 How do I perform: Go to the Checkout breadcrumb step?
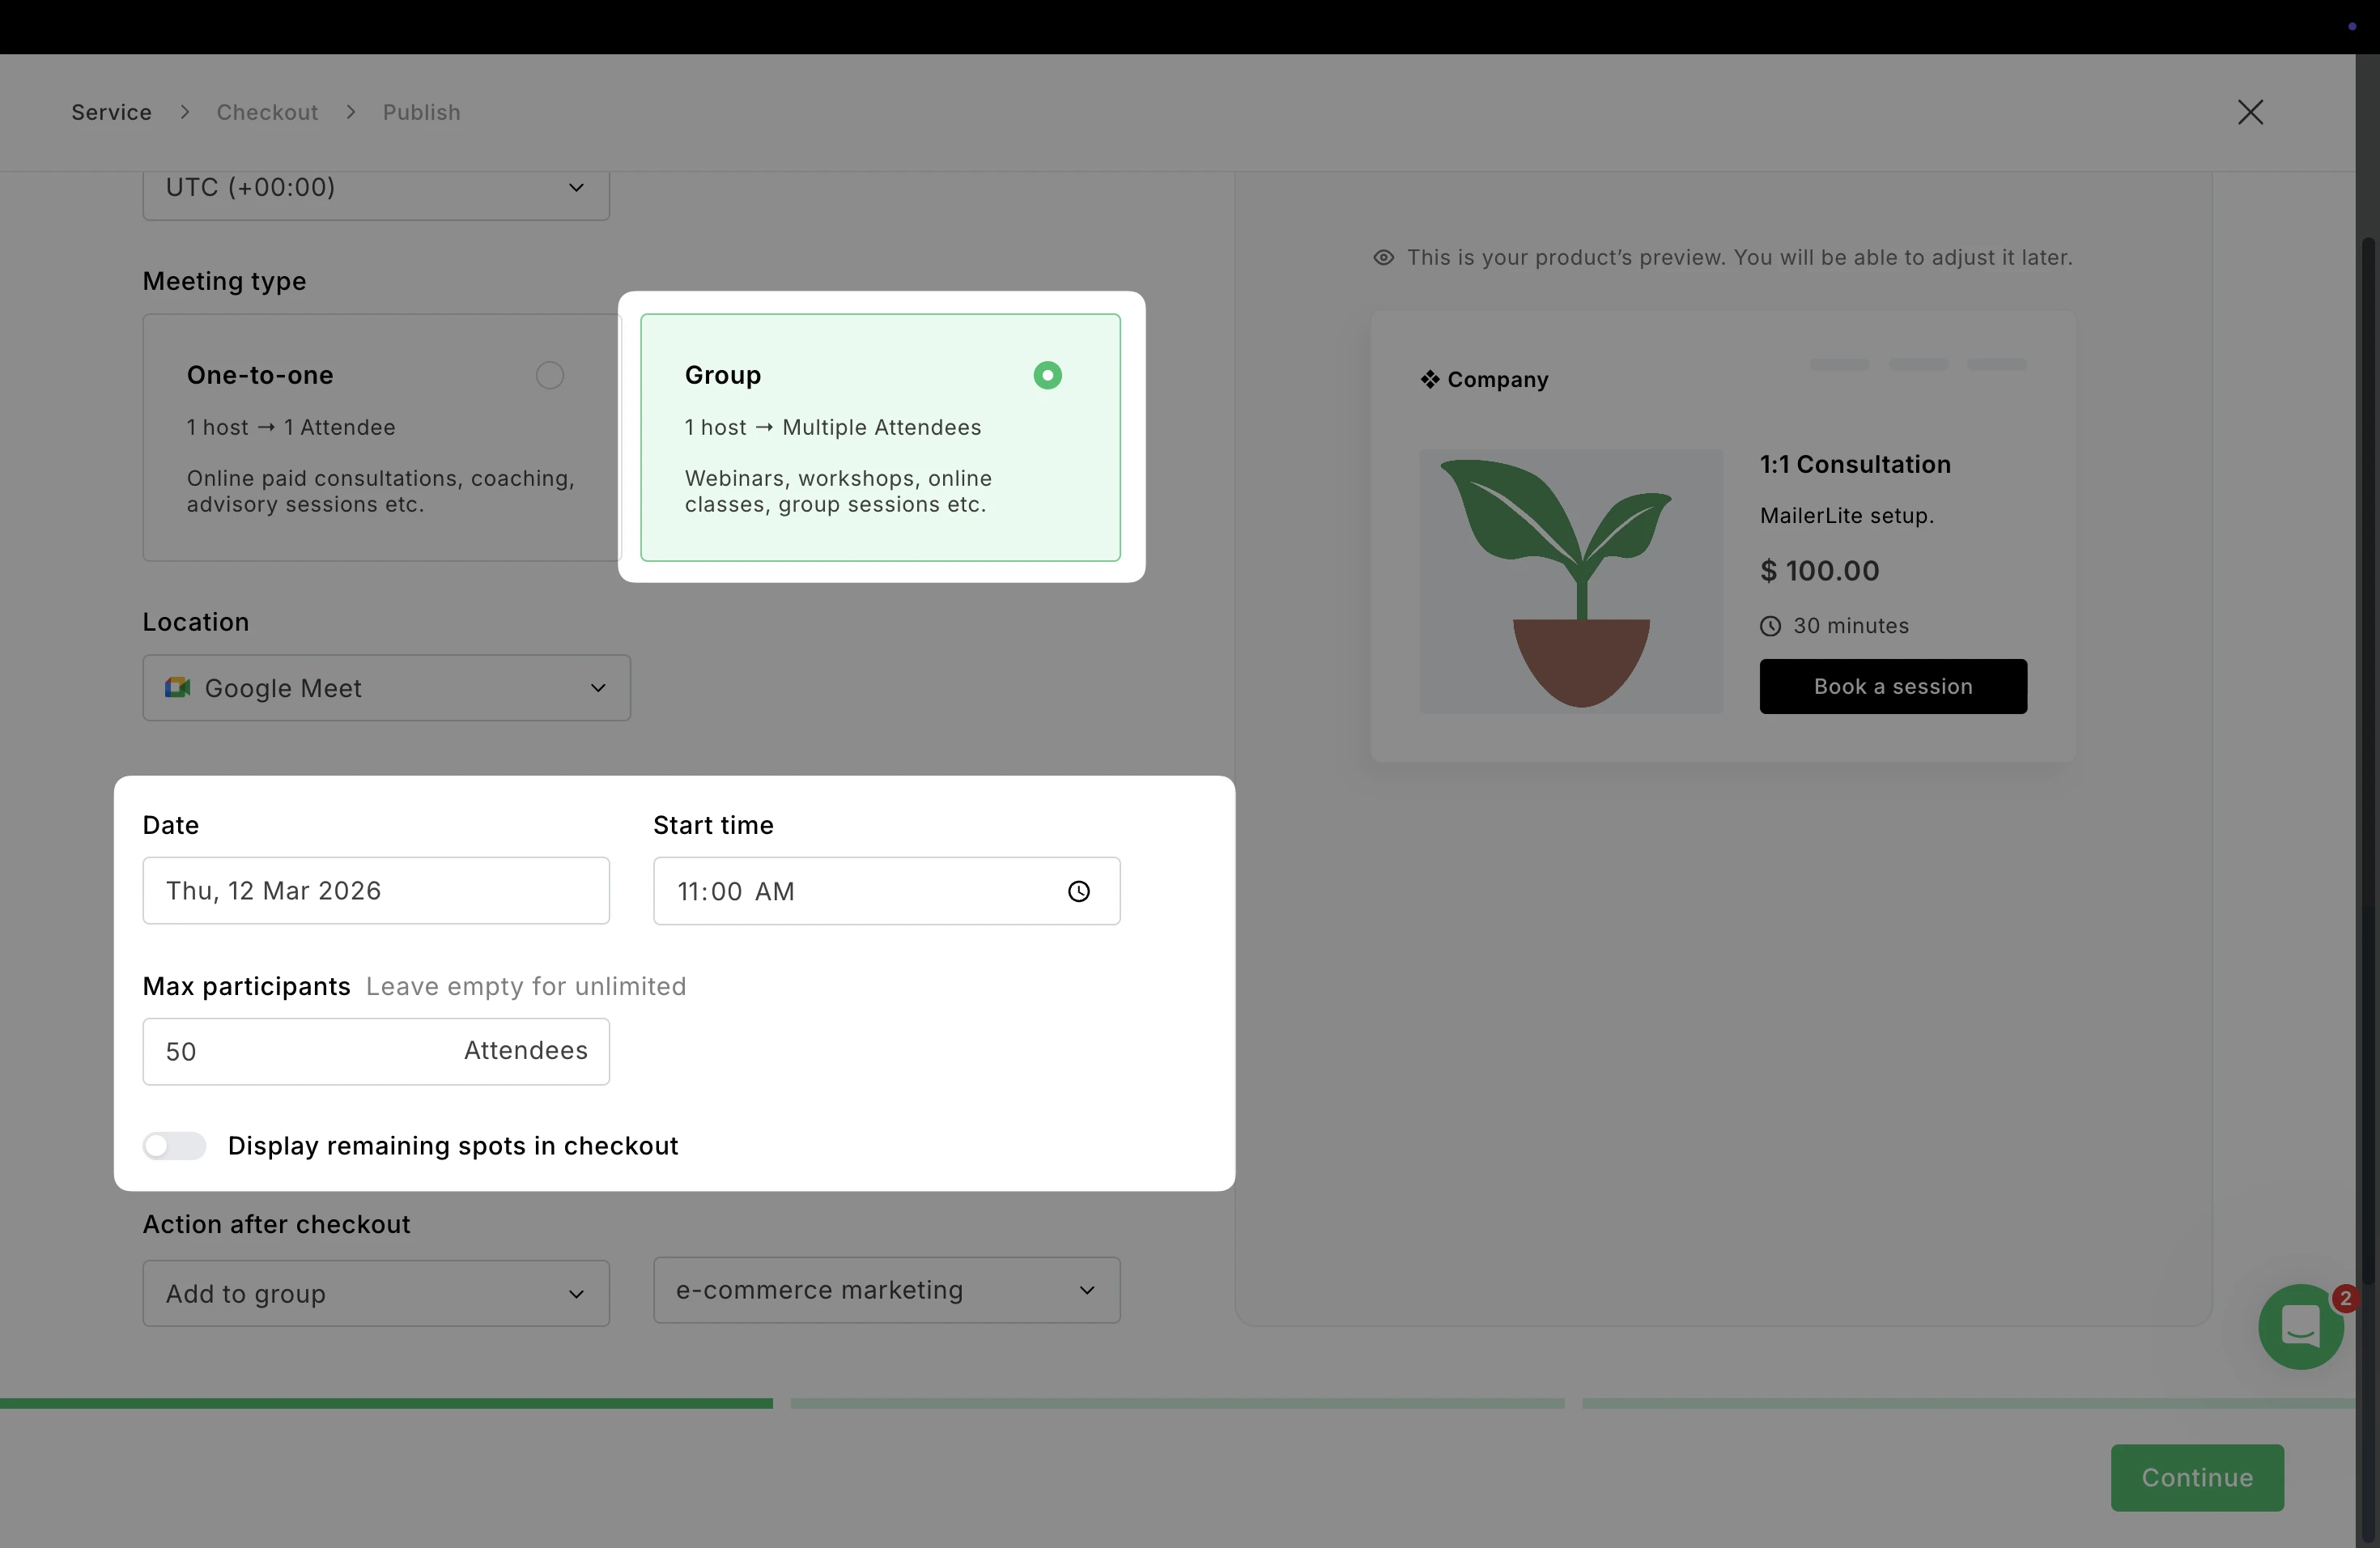267,112
